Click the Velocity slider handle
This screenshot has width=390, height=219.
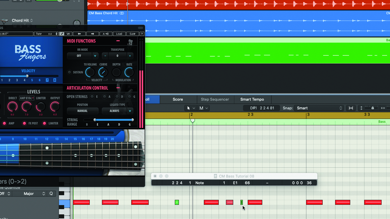(27, 76)
